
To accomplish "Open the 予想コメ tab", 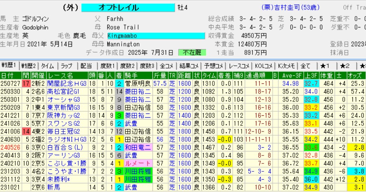I will (213, 66).
